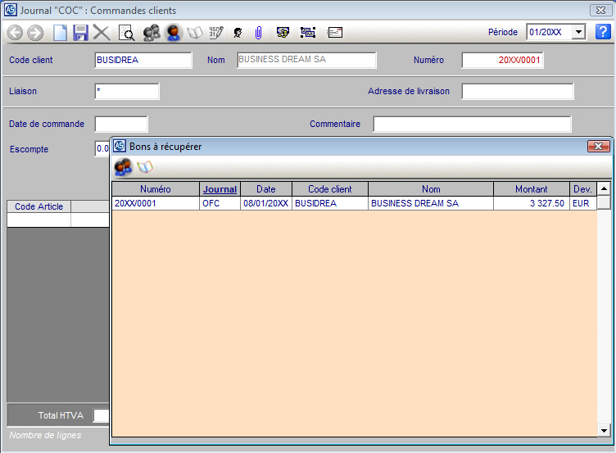Image resolution: width=616 pixels, height=453 pixels.
Task: Click the Commentaire text field
Action: [x=472, y=125]
